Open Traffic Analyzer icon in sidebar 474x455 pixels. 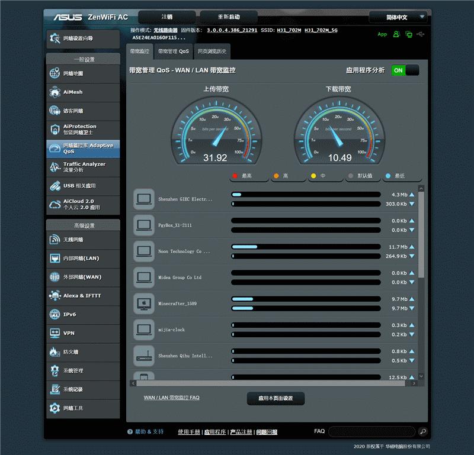click(55, 167)
